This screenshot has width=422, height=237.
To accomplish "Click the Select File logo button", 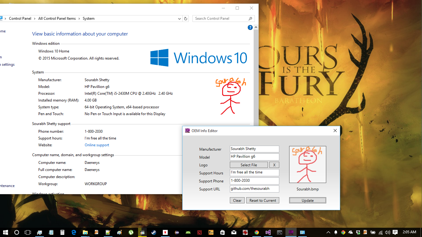I will [x=249, y=165].
